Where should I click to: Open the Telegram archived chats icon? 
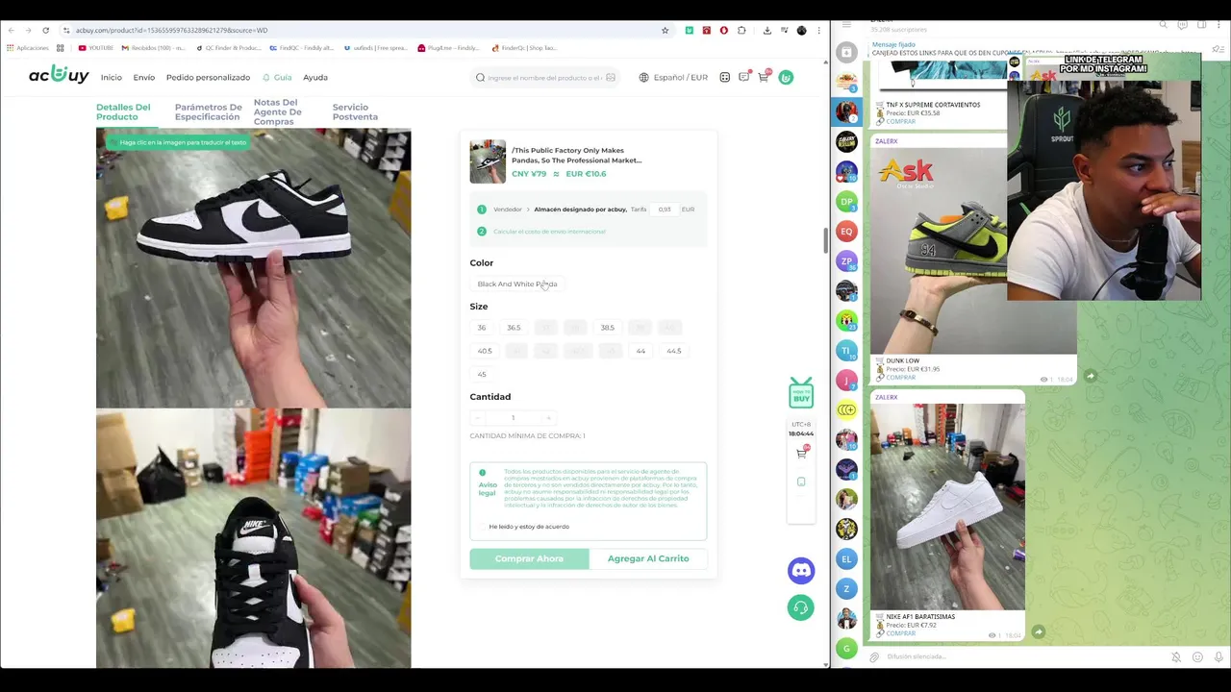(x=846, y=52)
